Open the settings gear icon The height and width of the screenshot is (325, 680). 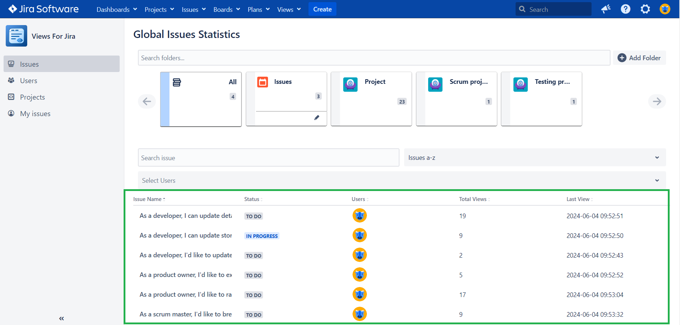click(645, 9)
